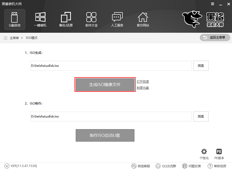Click 刻录光盘 to burn a disc
The width and height of the screenshot is (232, 169).
point(143,87)
